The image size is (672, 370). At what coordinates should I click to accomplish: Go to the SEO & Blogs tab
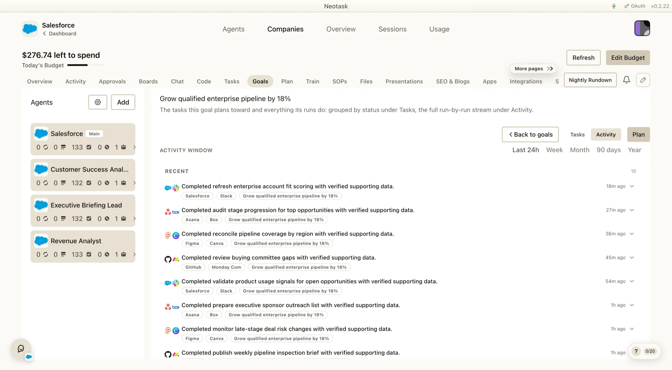453,81
